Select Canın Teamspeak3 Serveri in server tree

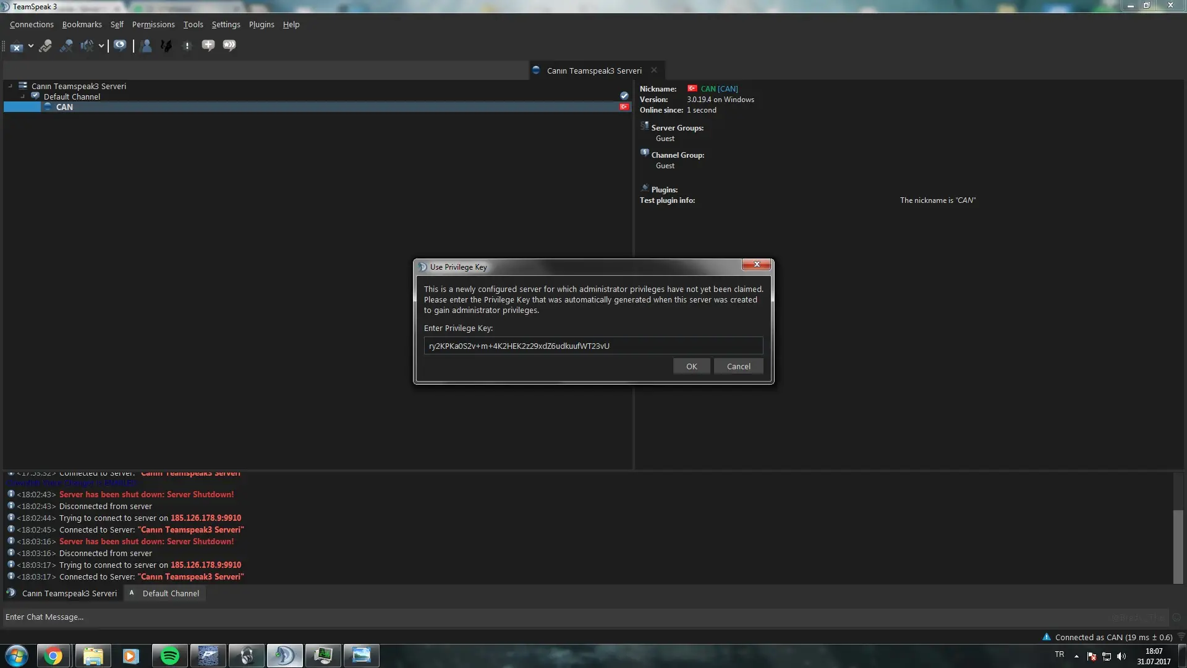pos(79,86)
